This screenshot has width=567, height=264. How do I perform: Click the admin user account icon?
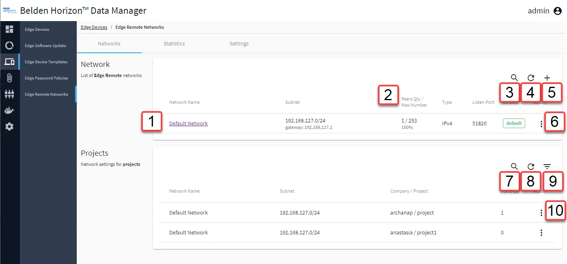click(558, 11)
